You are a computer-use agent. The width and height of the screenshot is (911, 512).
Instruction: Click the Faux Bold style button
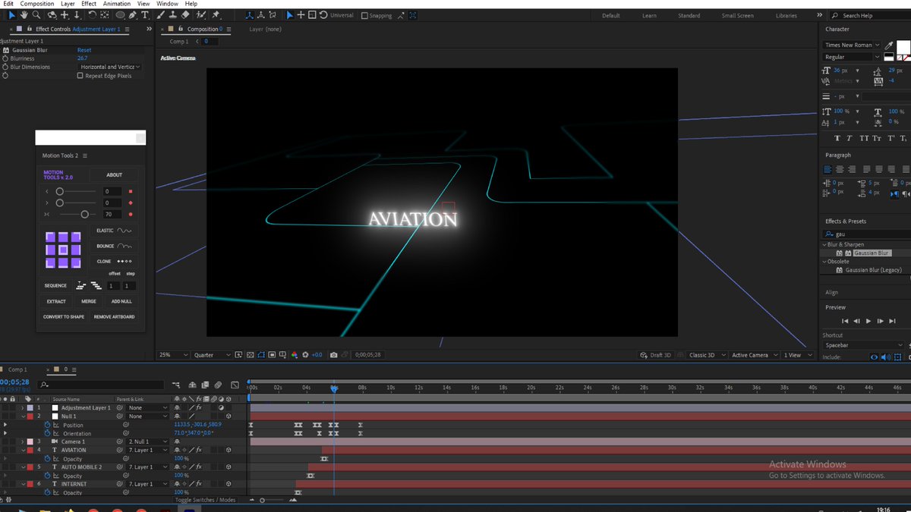837,139
